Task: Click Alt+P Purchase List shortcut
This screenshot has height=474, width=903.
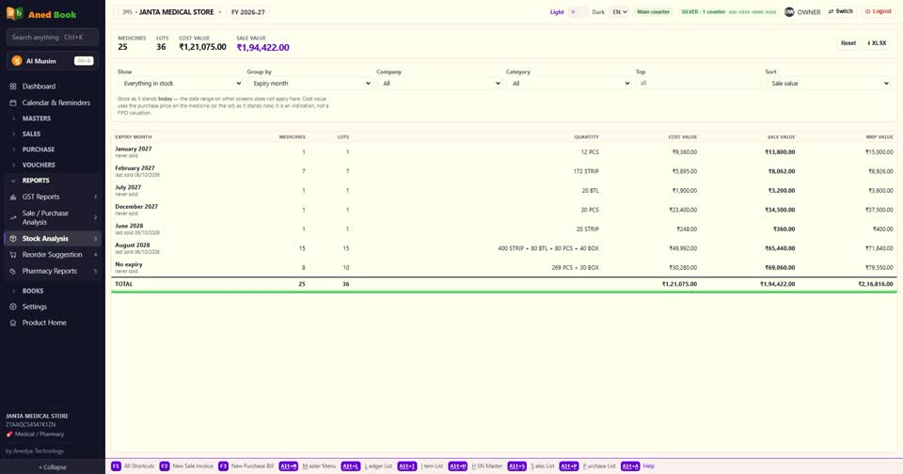Action: click(x=587, y=466)
